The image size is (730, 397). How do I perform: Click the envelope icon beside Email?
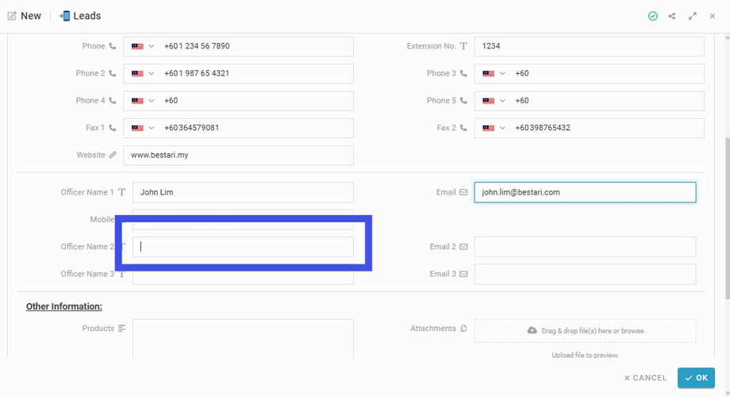pos(463,192)
